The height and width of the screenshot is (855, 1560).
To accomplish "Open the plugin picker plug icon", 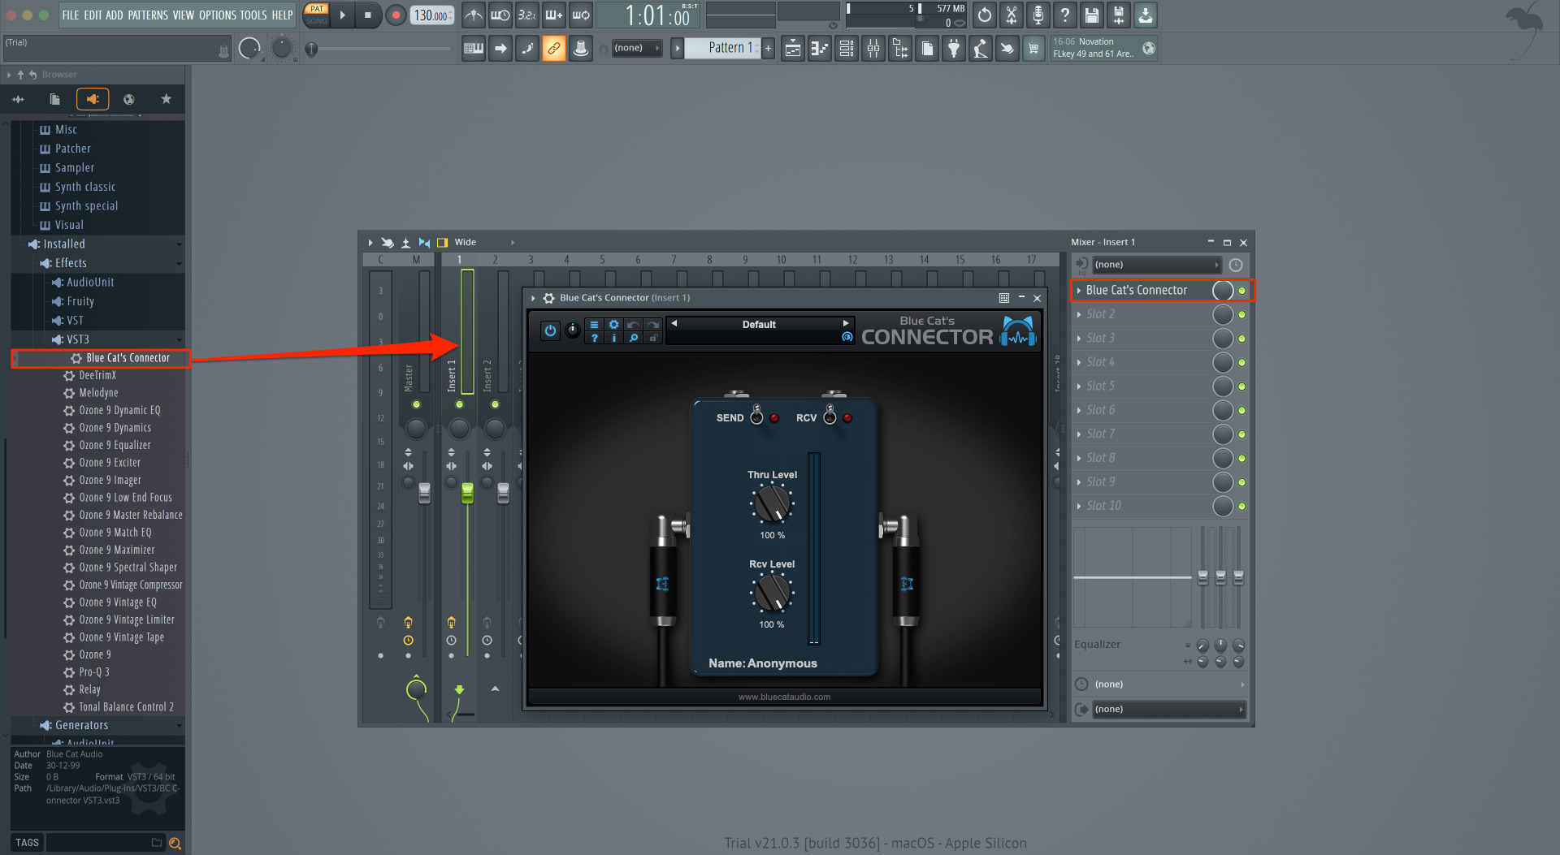I will pos(954,49).
